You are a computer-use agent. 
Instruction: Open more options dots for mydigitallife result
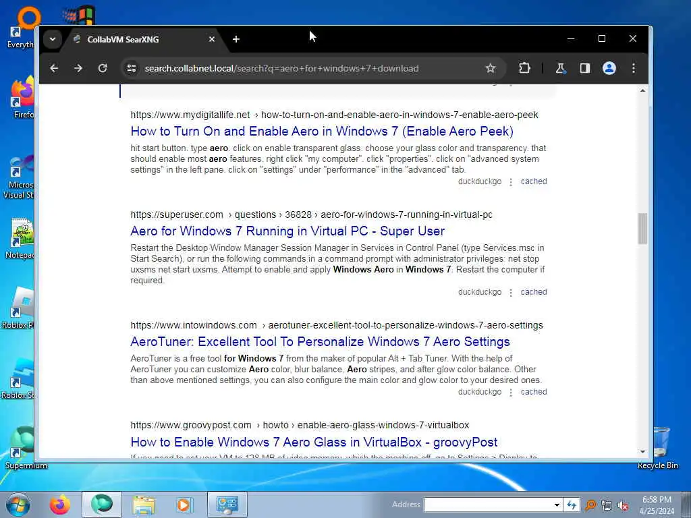pyautogui.click(x=511, y=182)
